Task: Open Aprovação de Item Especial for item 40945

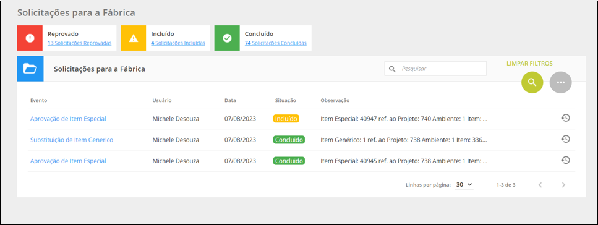Action: point(68,161)
